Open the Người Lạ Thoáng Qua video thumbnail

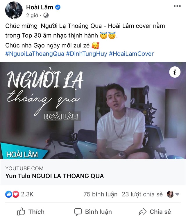[93, 110]
